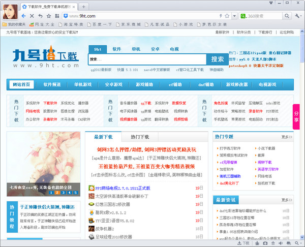Viewport: 305px width, 247px height.
Task: Switch to the 热门下载 tab
Action: 140,137
